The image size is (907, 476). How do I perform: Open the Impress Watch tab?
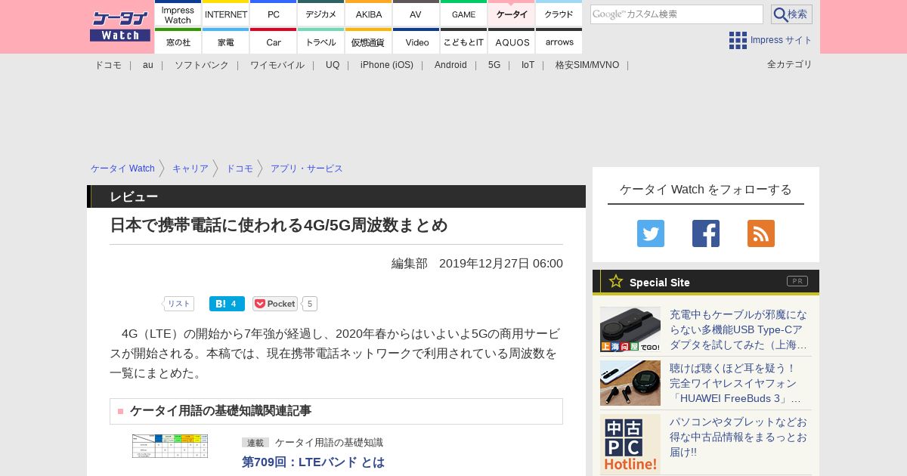[x=178, y=14]
